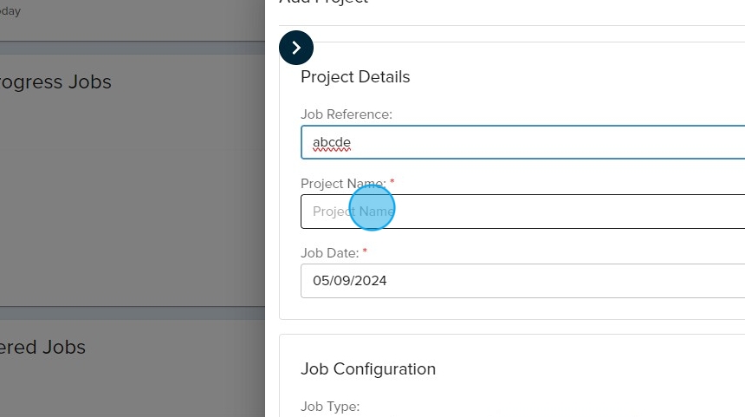
Task: Click the In Progress Jobs heading behind overlay
Action: 55,82
